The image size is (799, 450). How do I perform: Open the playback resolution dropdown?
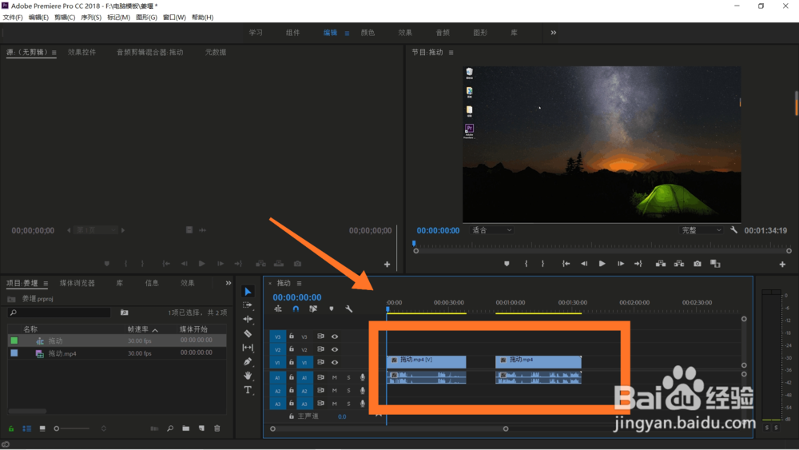pos(702,230)
